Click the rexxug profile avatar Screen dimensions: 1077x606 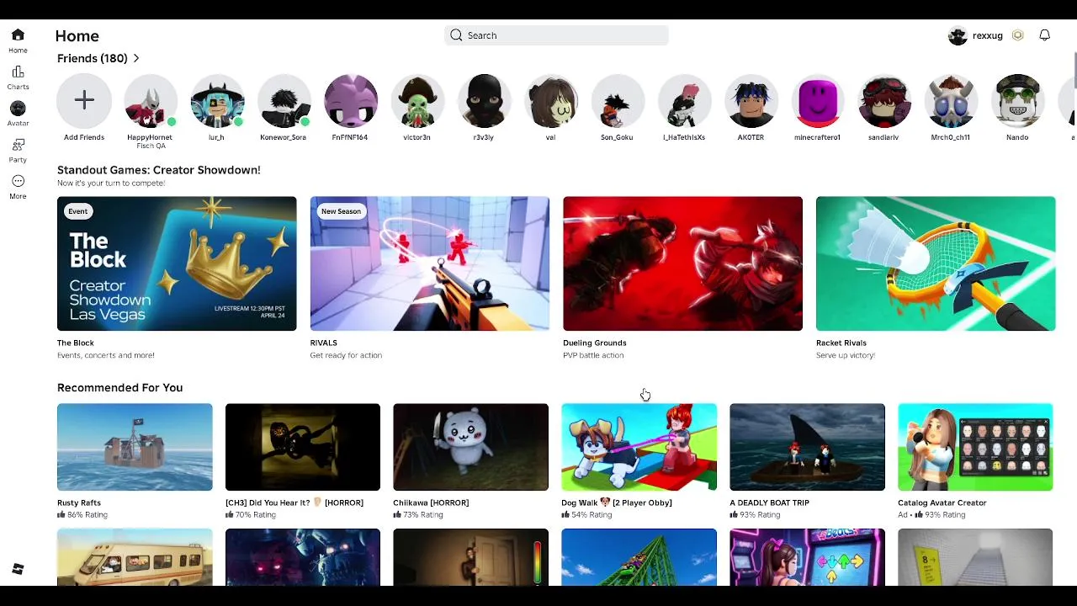click(958, 35)
